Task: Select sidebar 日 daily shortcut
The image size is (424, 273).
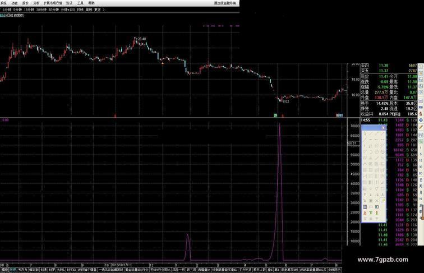Action: coord(421,180)
